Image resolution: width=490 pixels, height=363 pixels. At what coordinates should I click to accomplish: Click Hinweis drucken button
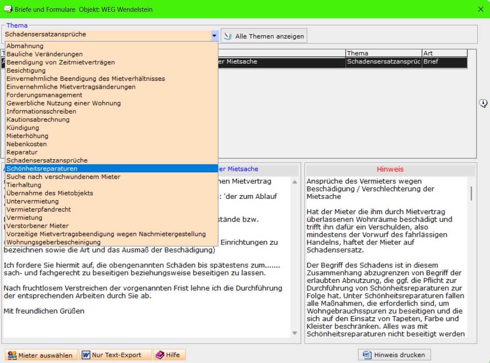click(395, 355)
